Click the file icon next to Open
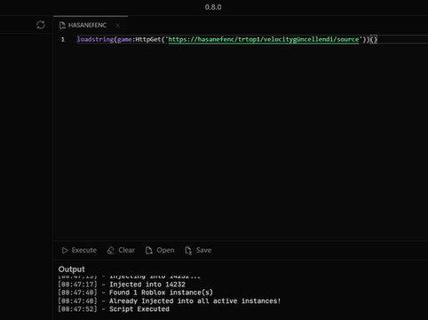Viewport: 428px width, 320px height. click(x=149, y=251)
